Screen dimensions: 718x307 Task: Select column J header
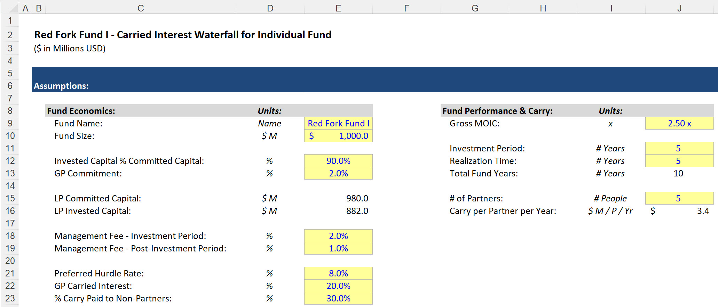[x=679, y=8]
